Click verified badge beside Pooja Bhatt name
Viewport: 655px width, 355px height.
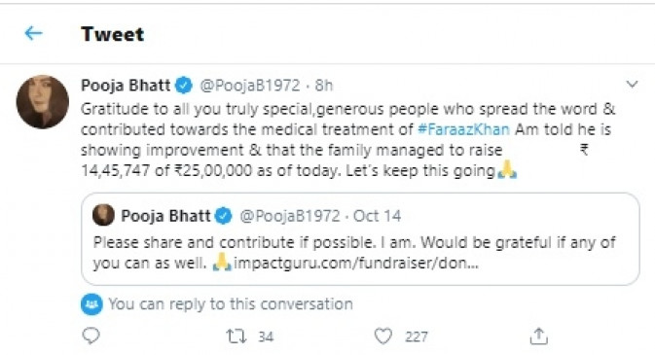pos(183,86)
